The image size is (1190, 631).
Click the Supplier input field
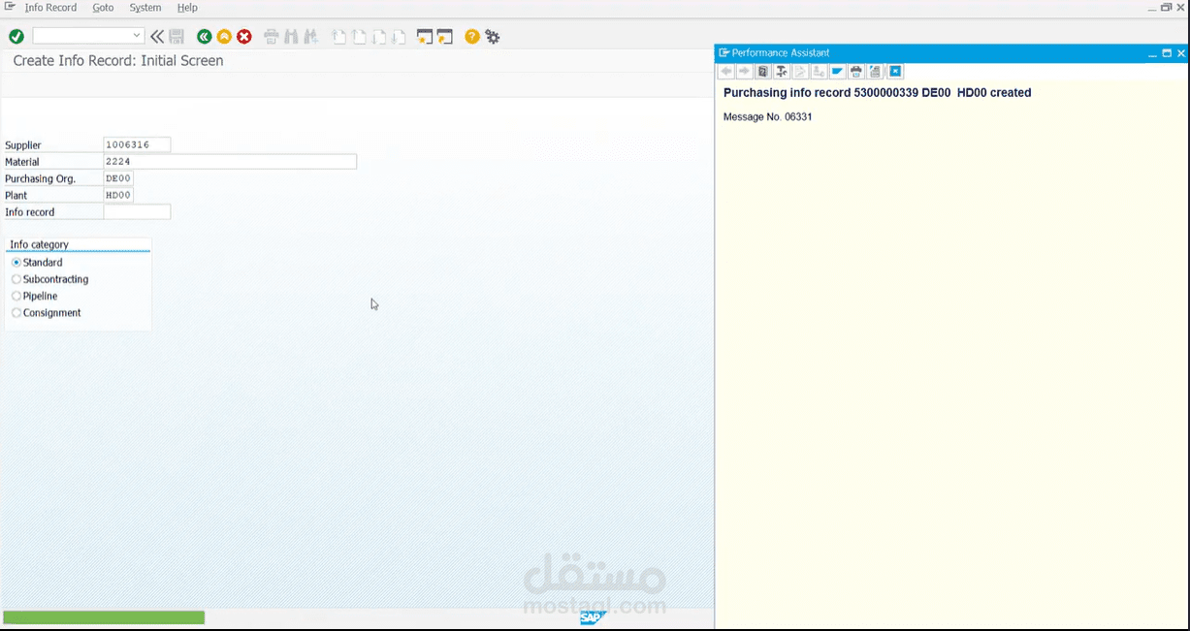tap(137, 144)
